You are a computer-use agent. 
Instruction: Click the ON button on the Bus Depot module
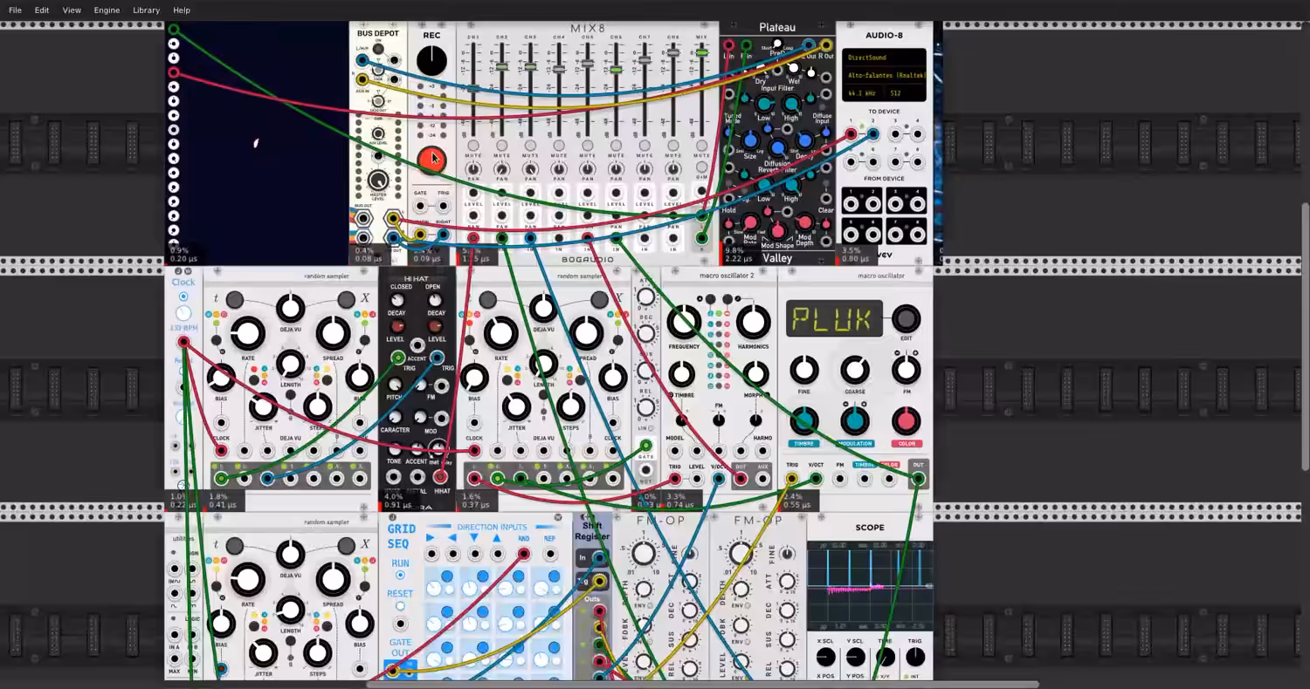[x=378, y=49]
